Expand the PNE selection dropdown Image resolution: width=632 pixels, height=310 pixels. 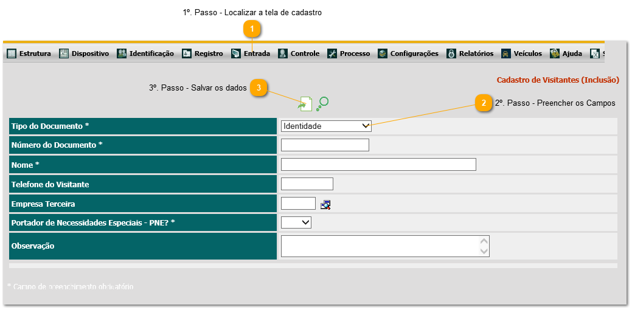[296, 222]
